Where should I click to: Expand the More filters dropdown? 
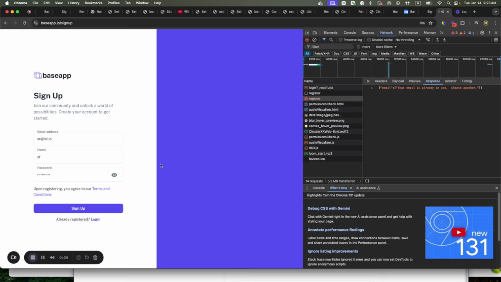click(x=386, y=47)
